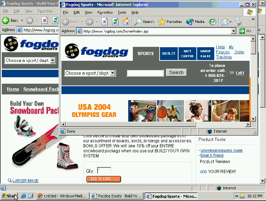Viewport: 266px width, 201px height.
Task: Select OUTLET tab on fogdog page
Action: (169, 54)
